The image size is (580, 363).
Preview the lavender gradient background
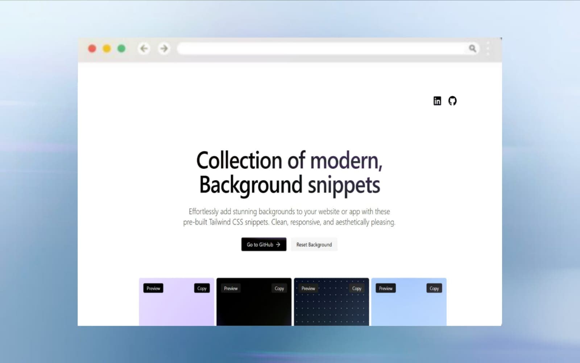click(x=153, y=288)
